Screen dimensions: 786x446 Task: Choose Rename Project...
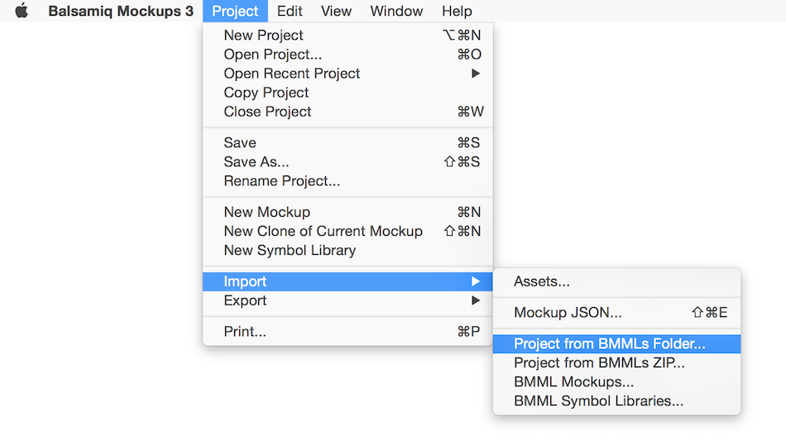coord(282,180)
